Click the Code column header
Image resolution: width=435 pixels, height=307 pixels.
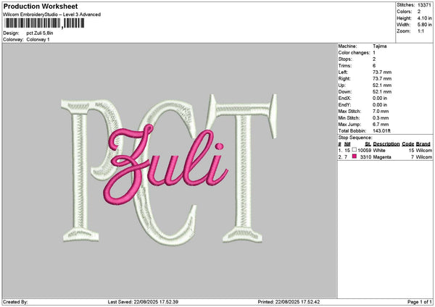tap(407, 144)
